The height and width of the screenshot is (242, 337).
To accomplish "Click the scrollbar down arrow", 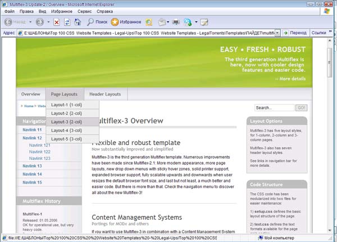I will pyautogui.click(x=330, y=231).
